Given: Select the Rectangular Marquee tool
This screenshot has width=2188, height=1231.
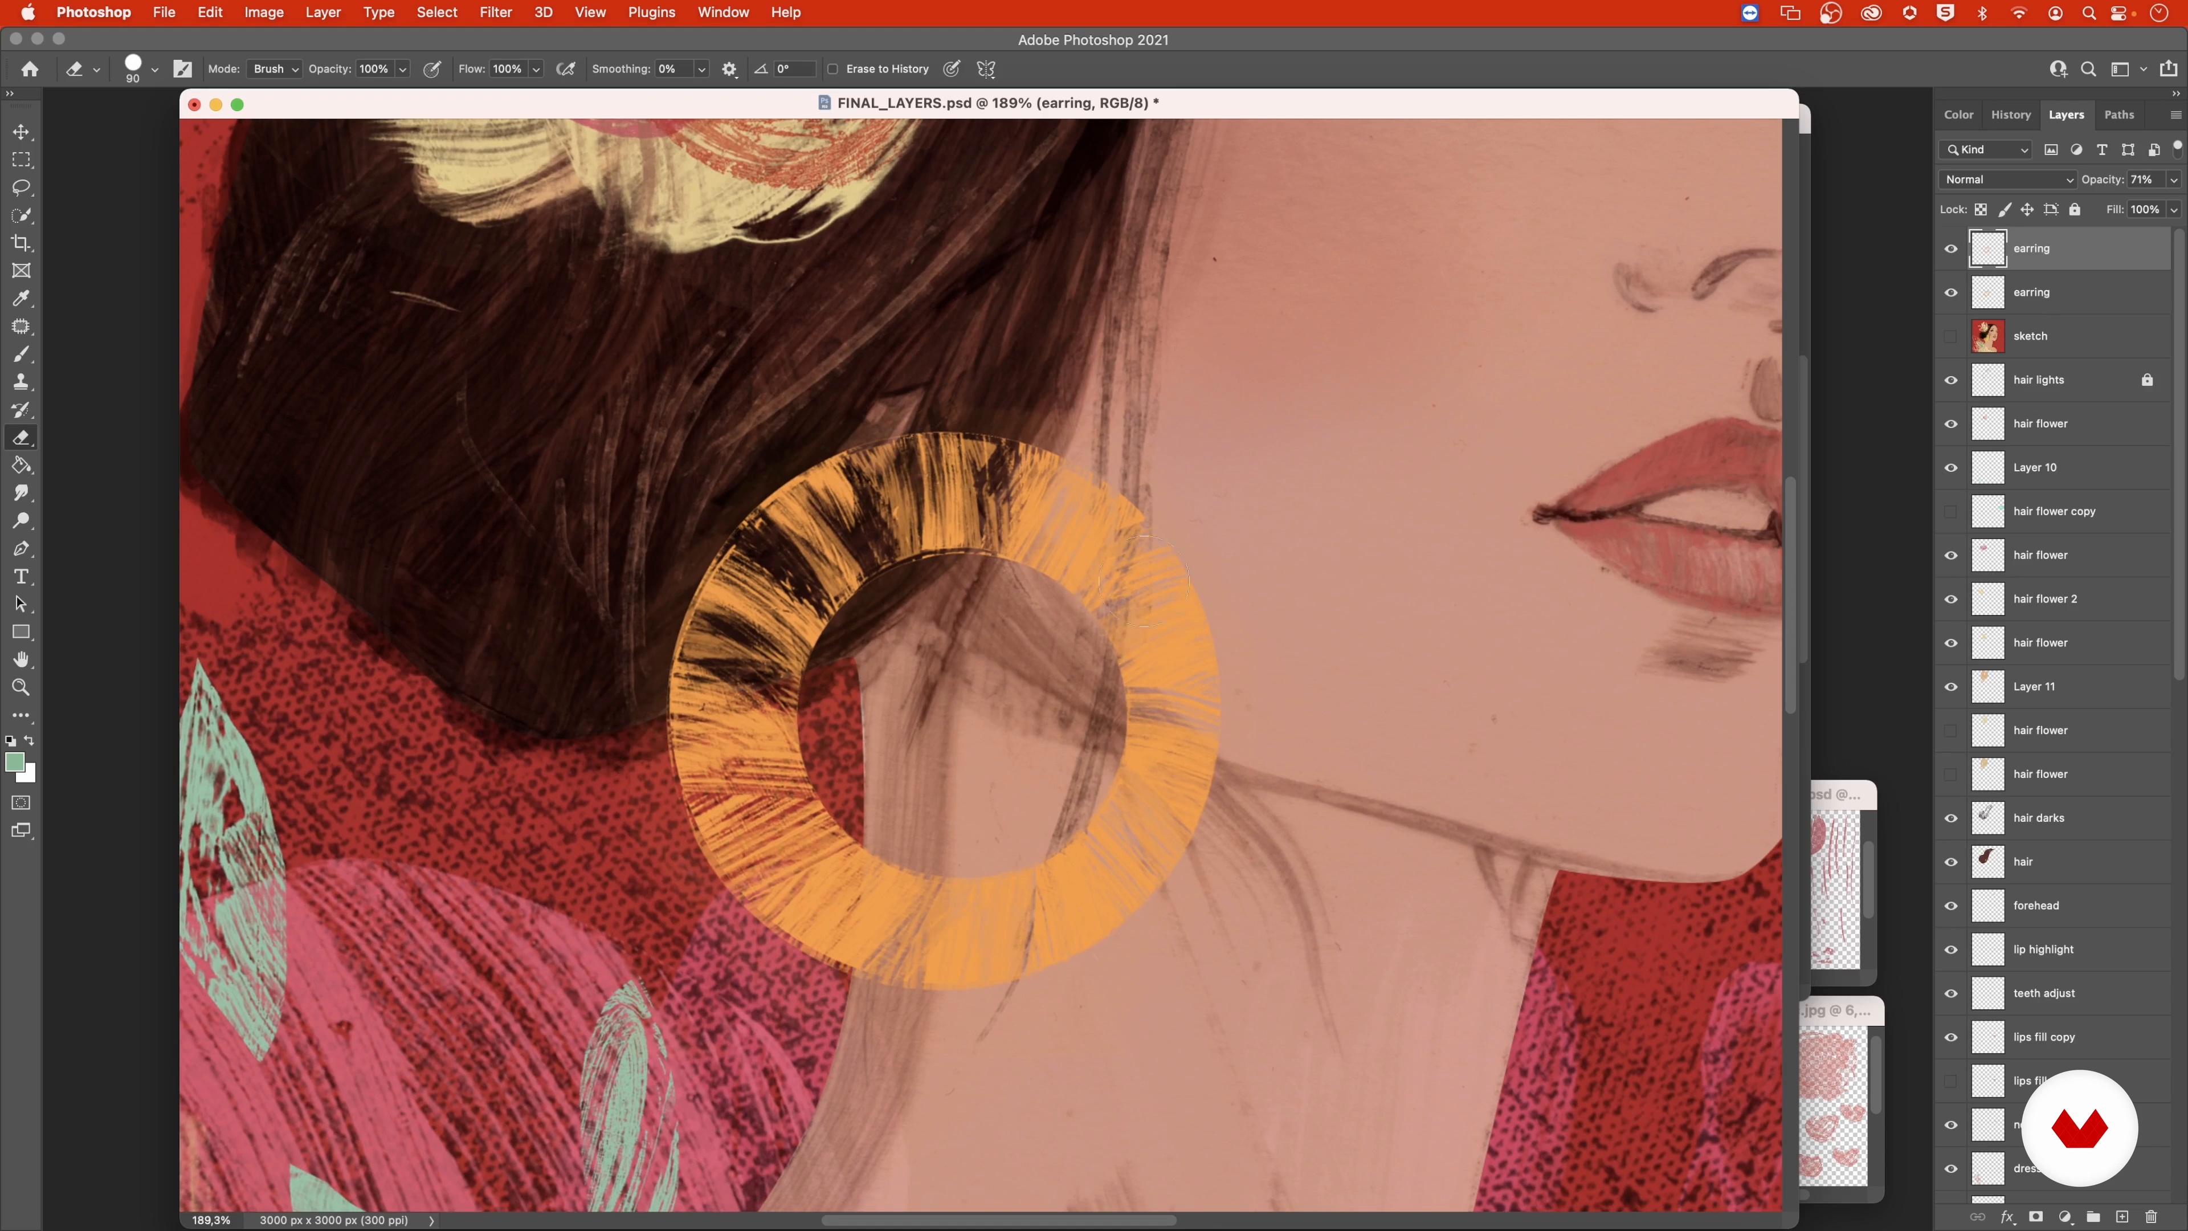Looking at the screenshot, I should point(21,160).
